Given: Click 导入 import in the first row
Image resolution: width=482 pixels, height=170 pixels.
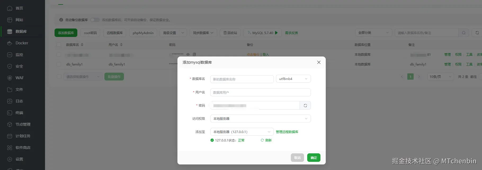Looking at the screenshot, I should [x=266, y=55].
